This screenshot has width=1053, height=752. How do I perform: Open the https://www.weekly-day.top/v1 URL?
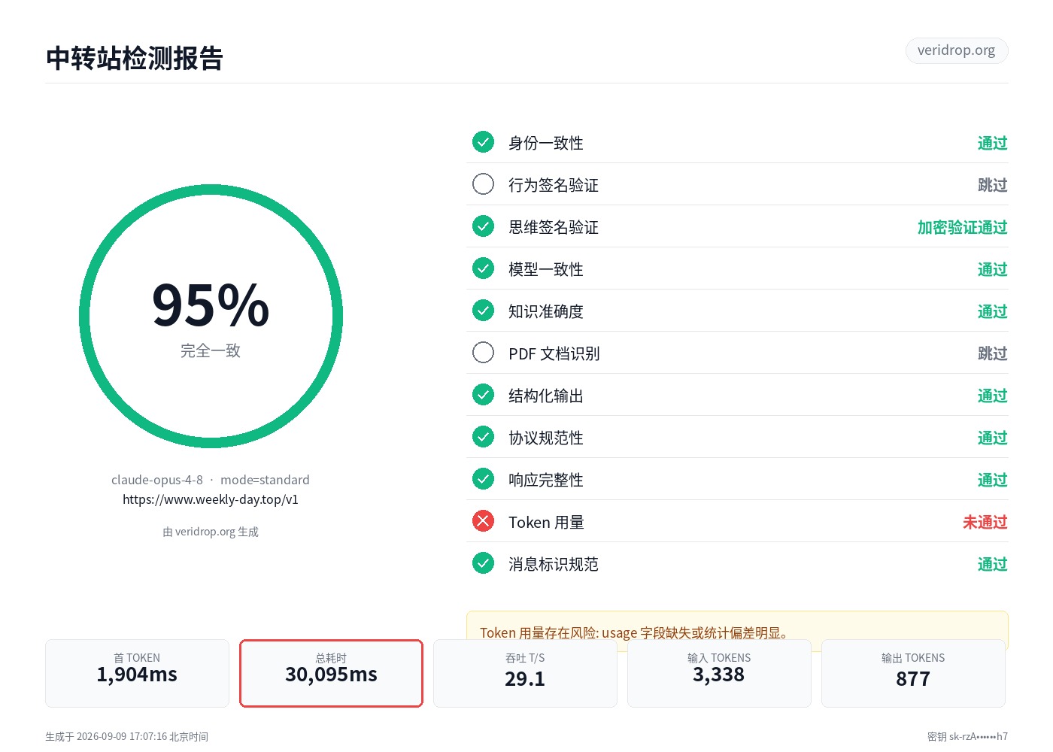pos(211,499)
